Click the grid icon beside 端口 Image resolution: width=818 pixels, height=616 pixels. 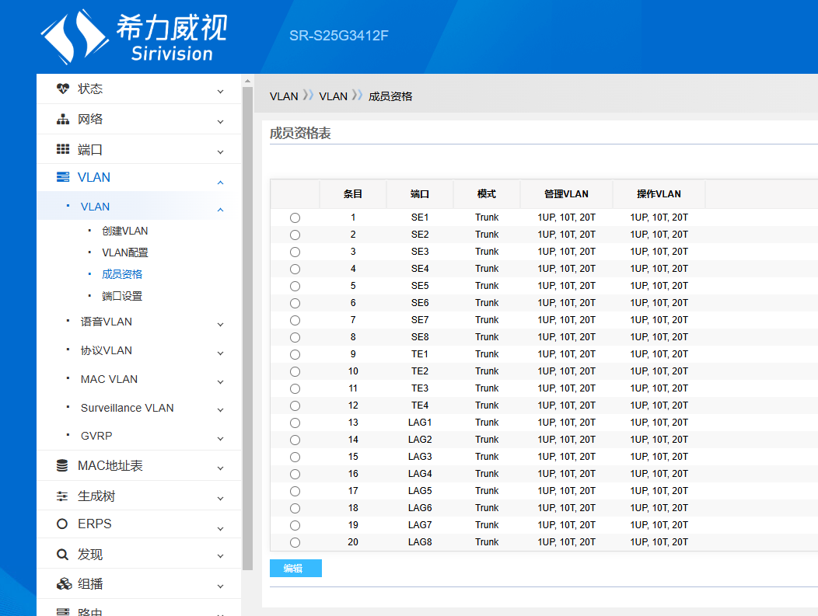(x=63, y=149)
